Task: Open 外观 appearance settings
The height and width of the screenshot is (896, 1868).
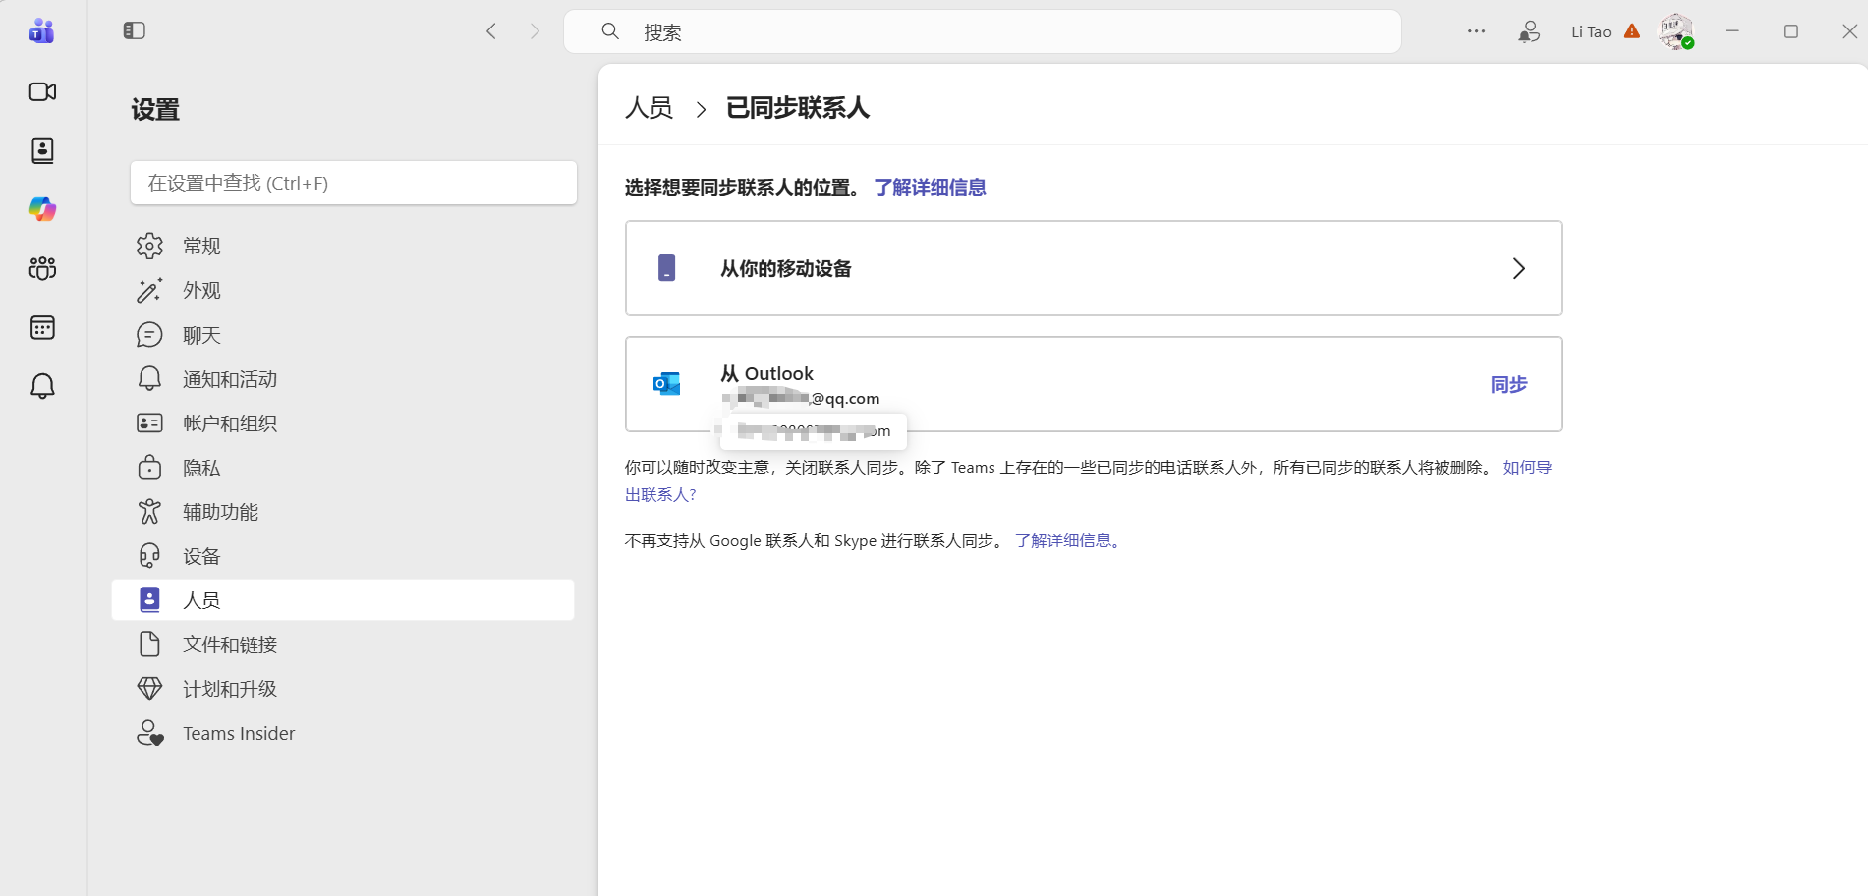Action: pos(343,290)
